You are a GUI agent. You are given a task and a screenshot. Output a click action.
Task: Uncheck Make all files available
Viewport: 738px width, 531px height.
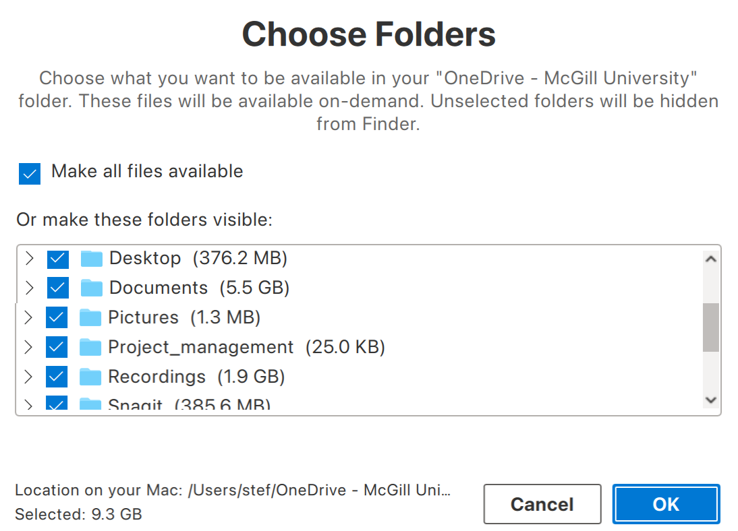(29, 174)
